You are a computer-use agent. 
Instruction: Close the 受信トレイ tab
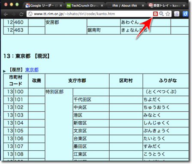tap(184, 6)
